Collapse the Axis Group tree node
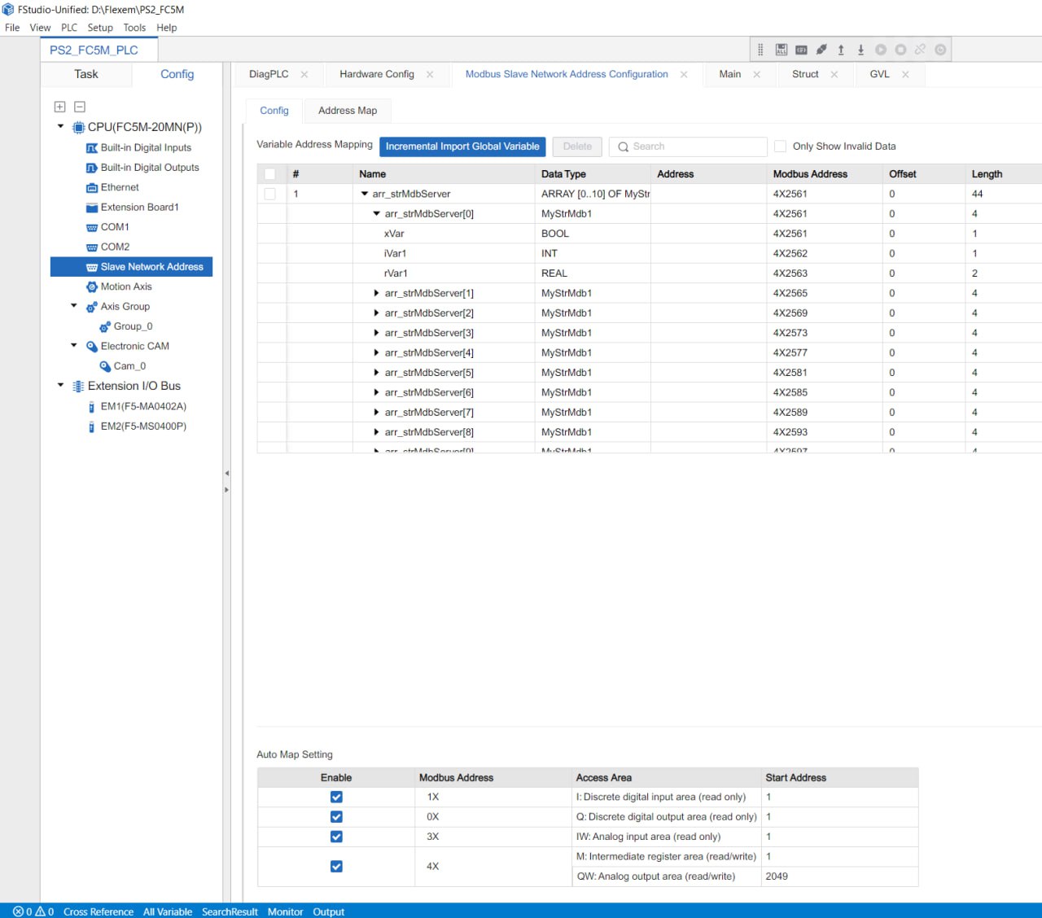Image resolution: width=1042 pixels, height=918 pixels. [74, 306]
